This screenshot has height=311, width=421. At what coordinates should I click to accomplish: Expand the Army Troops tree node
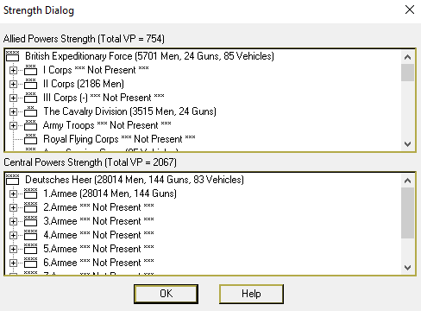(x=13, y=125)
